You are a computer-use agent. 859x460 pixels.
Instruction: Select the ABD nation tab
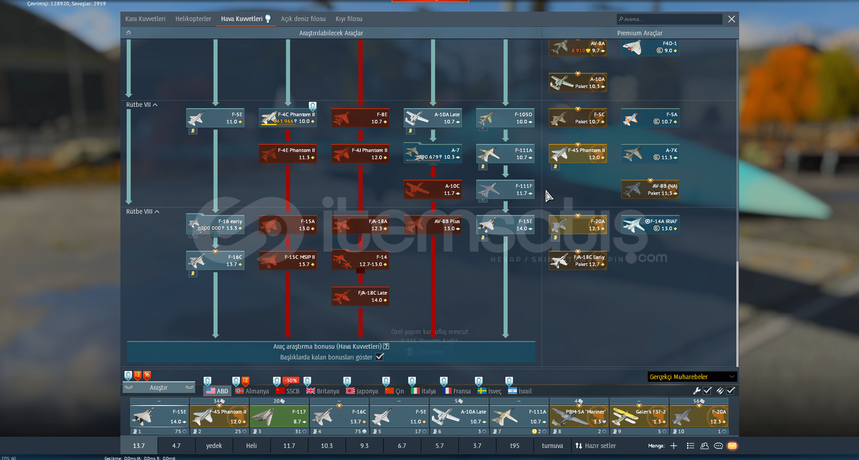pos(217,391)
